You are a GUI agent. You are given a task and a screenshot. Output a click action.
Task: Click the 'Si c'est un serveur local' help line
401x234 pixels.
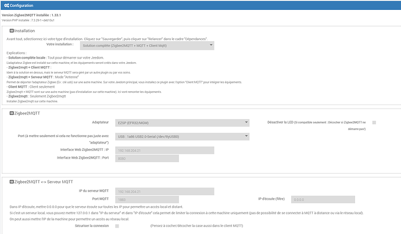pyautogui.click(x=187, y=213)
